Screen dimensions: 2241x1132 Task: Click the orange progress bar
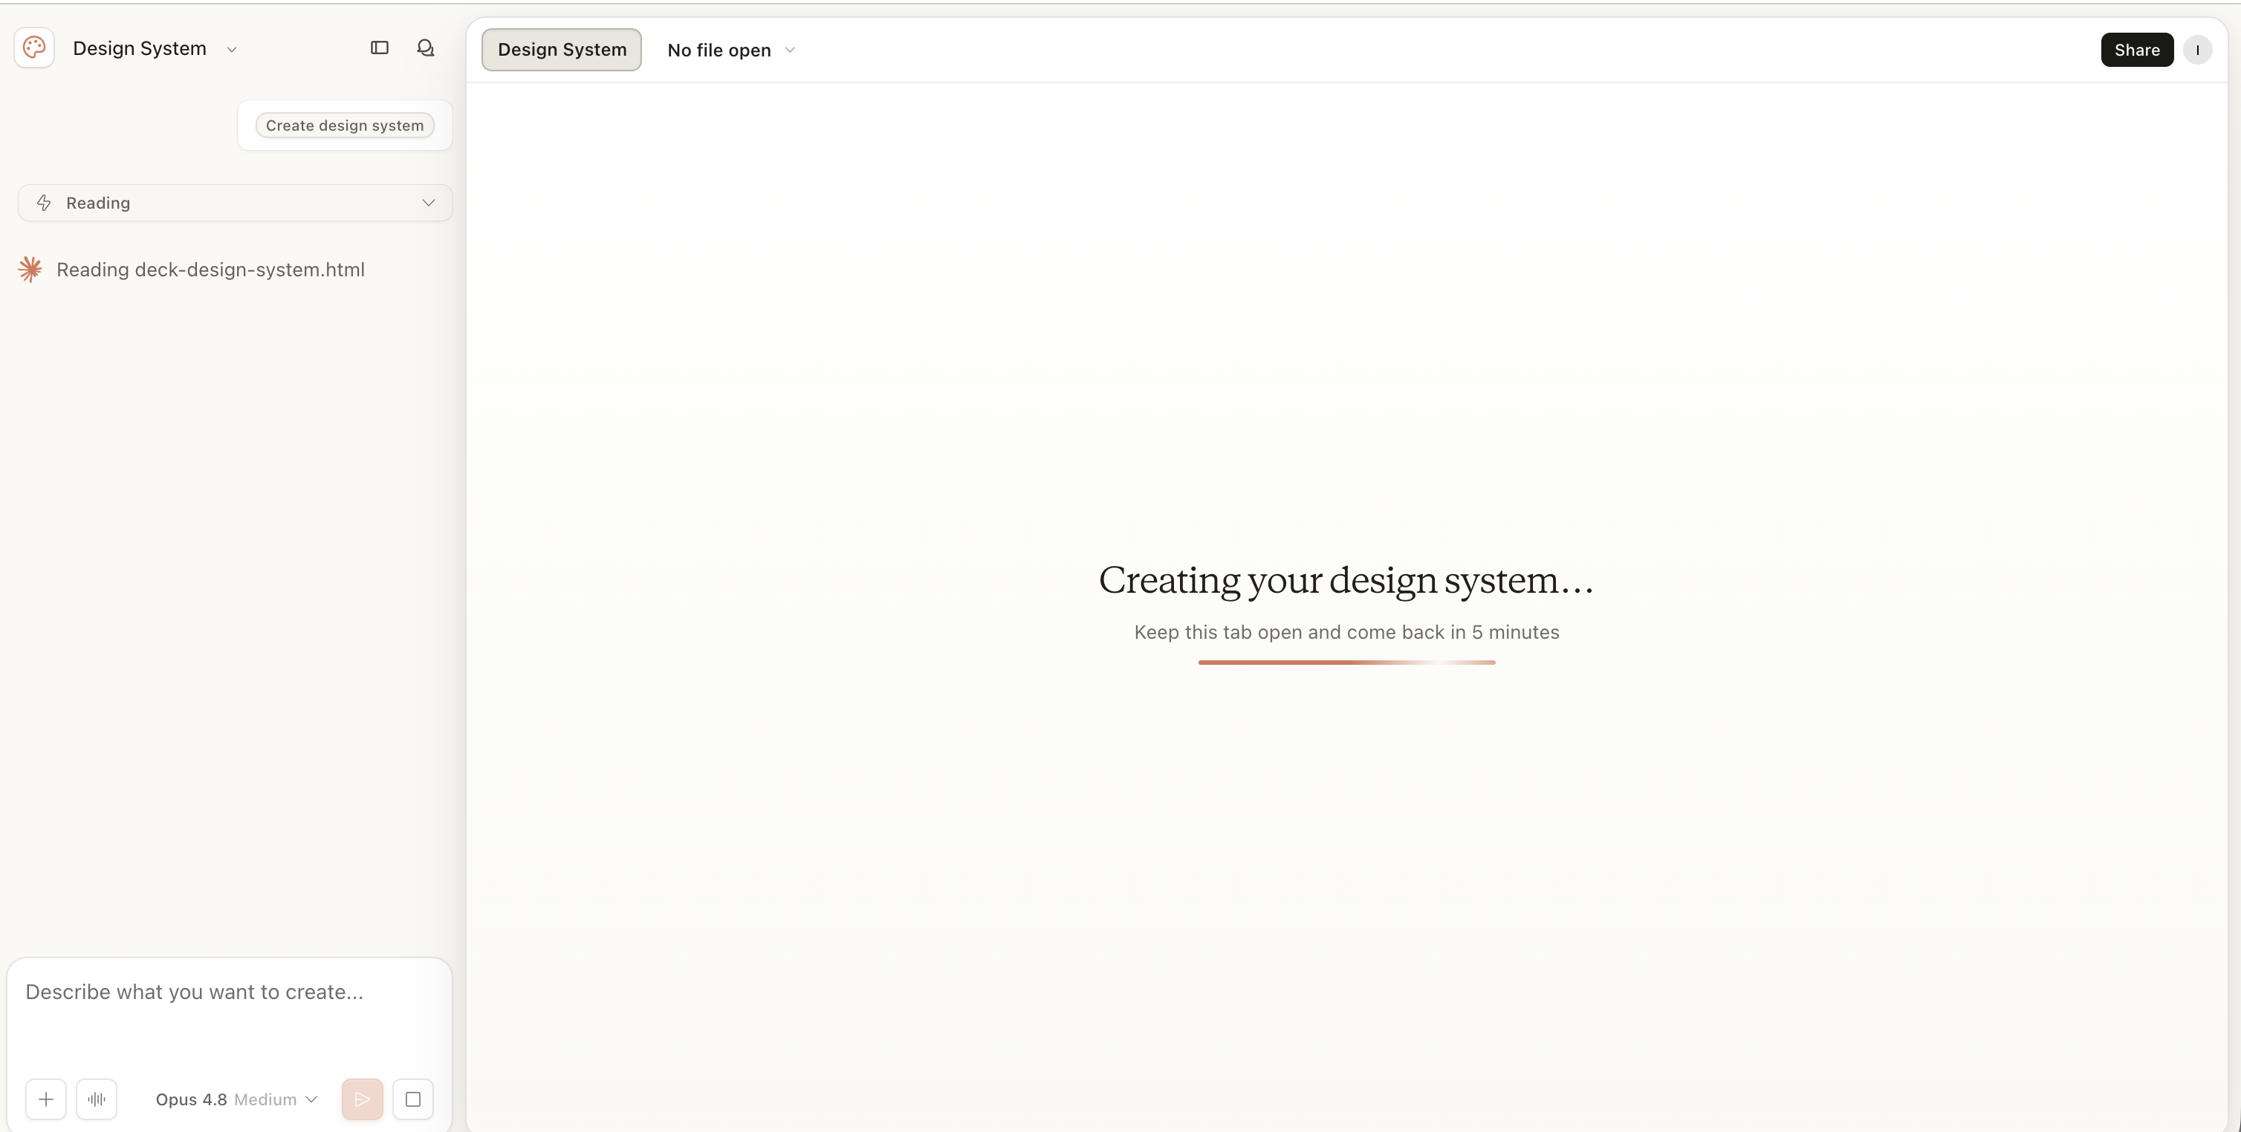[1346, 663]
